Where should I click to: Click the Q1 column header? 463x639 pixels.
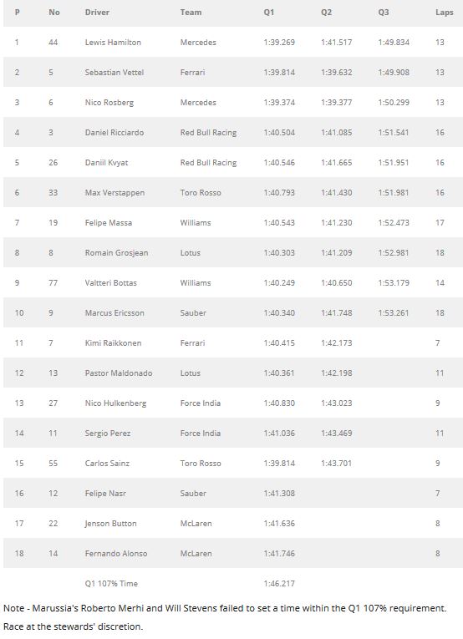[x=269, y=13]
